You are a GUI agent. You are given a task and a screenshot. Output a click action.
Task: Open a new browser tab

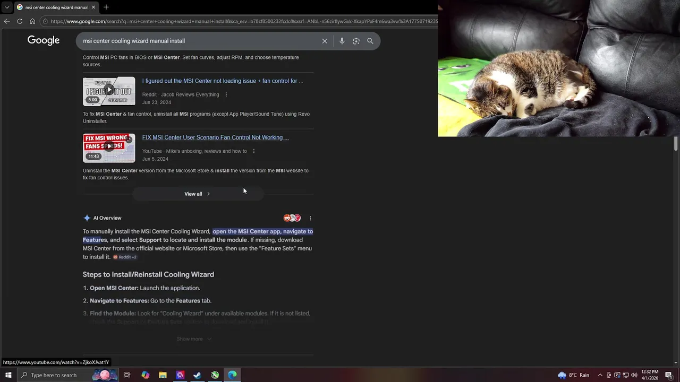click(106, 7)
